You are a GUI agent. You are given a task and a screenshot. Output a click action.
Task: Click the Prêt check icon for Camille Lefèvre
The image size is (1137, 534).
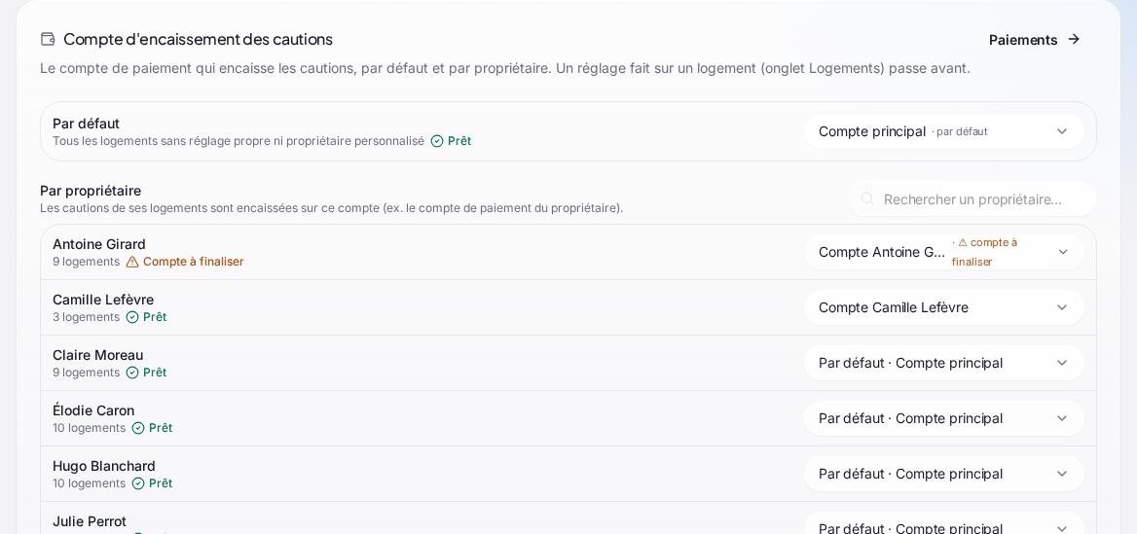[x=132, y=317]
